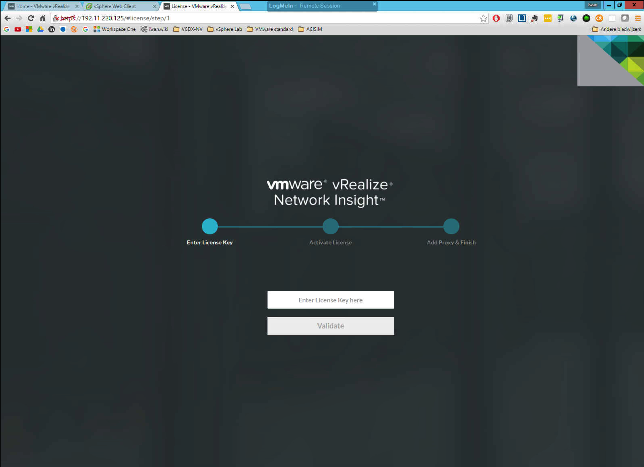Switch to the Home - VMware vRealize tab
The image size is (644, 467).
coord(42,6)
